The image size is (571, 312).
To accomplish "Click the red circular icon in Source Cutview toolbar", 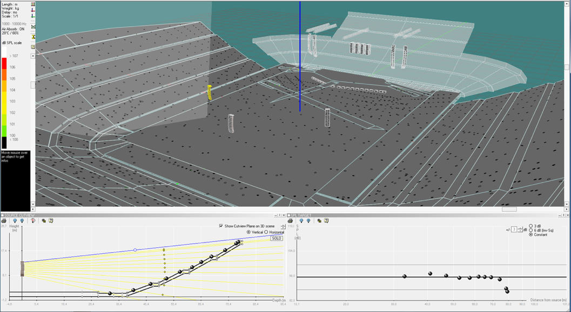I will (33, 220).
